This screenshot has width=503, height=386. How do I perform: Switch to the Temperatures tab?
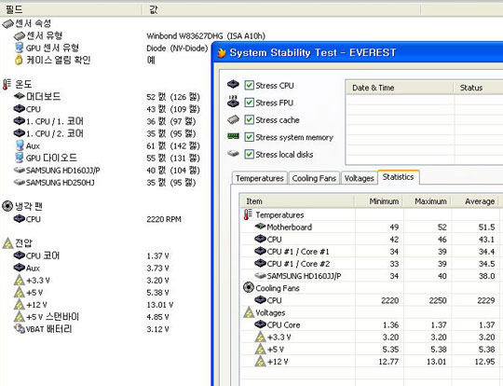point(260,178)
